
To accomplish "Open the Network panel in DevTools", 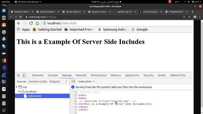I will click(81, 75).
